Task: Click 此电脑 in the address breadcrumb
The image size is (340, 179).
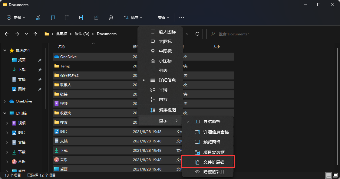Action: point(62,34)
